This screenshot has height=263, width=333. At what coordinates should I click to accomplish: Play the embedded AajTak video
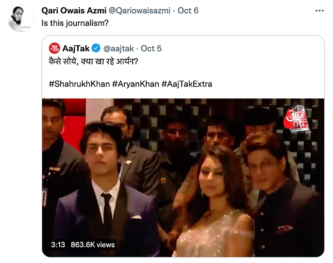(x=183, y=177)
